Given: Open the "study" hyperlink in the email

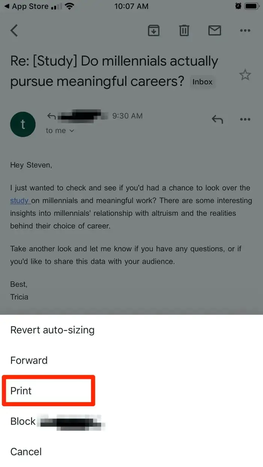Looking at the screenshot, I should (x=20, y=200).
